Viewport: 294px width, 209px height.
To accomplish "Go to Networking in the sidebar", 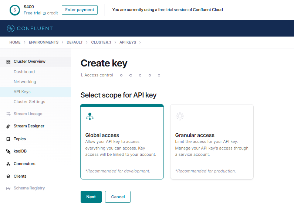I will pos(25,82).
